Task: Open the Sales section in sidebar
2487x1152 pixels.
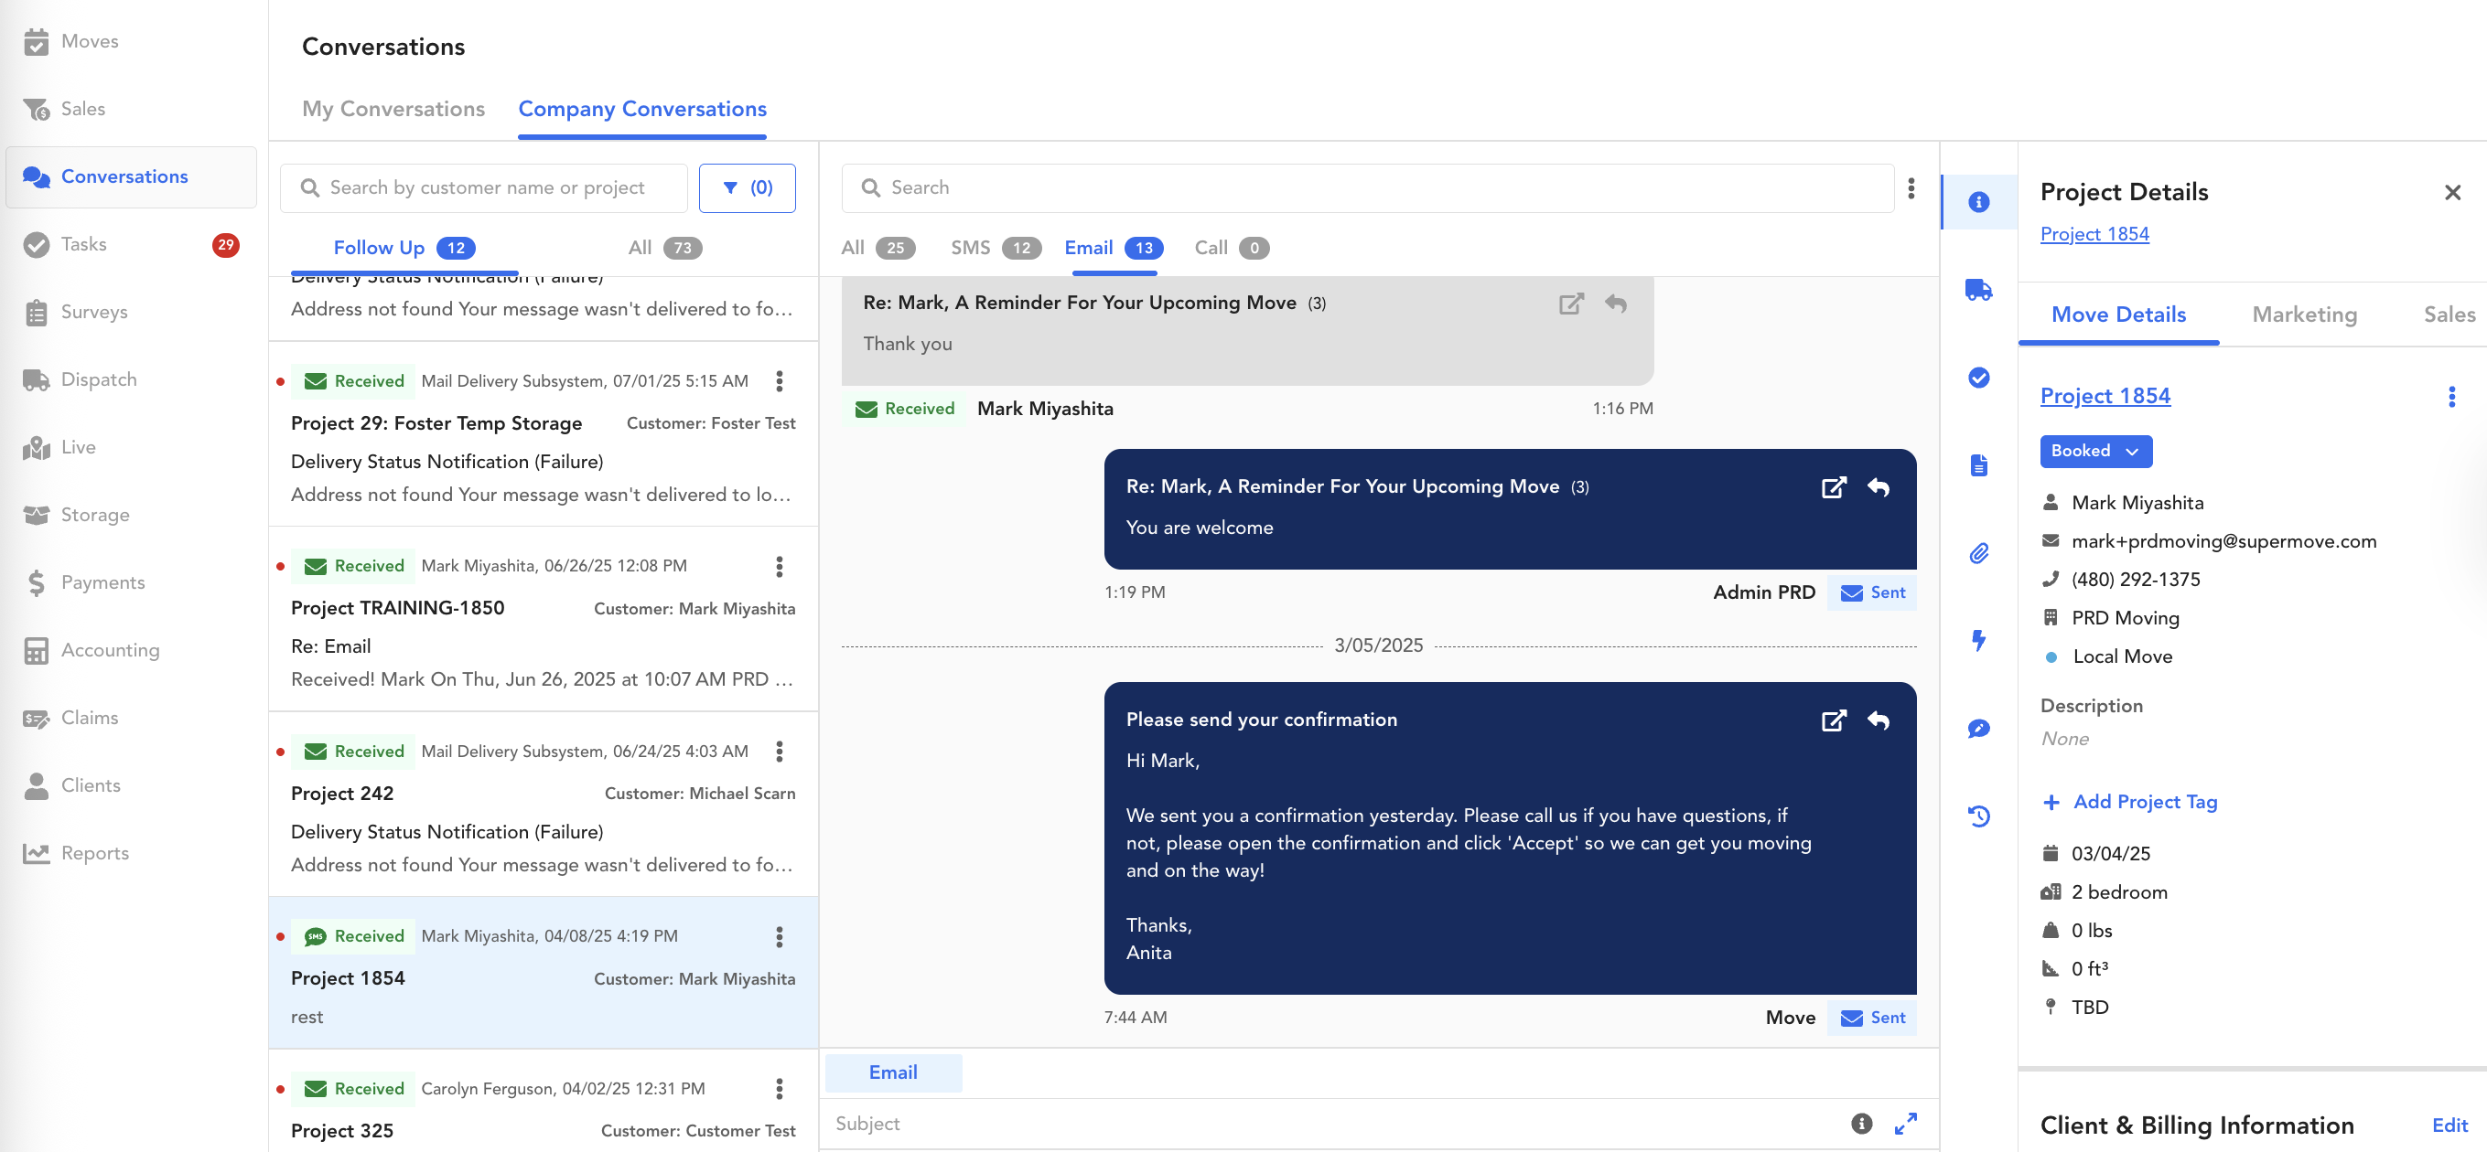Action: point(82,109)
